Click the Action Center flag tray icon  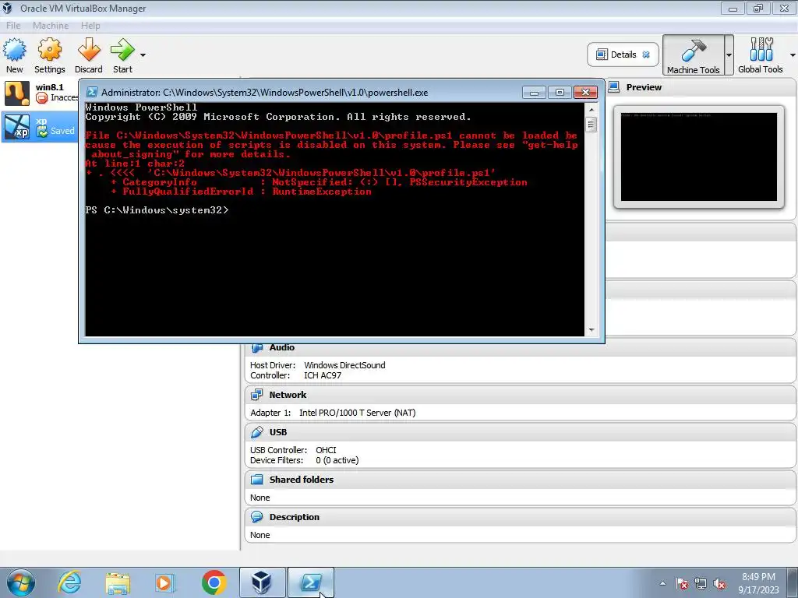point(682,584)
